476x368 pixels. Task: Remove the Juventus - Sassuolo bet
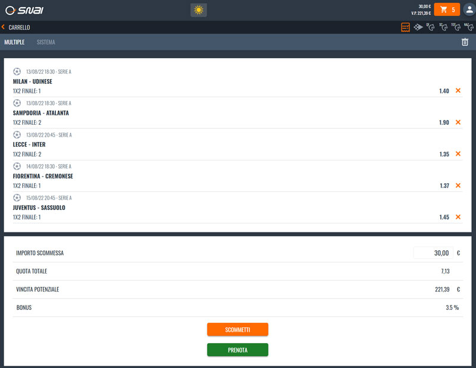point(458,217)
